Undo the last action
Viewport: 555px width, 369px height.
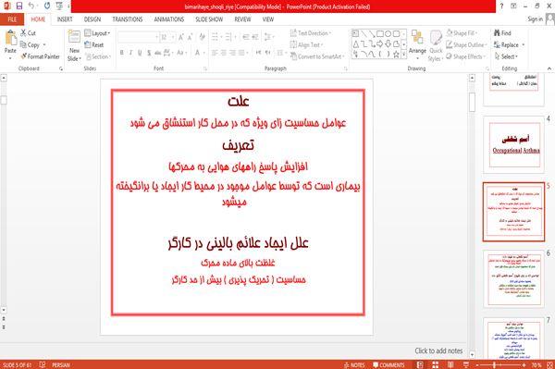tap(31, 6)
